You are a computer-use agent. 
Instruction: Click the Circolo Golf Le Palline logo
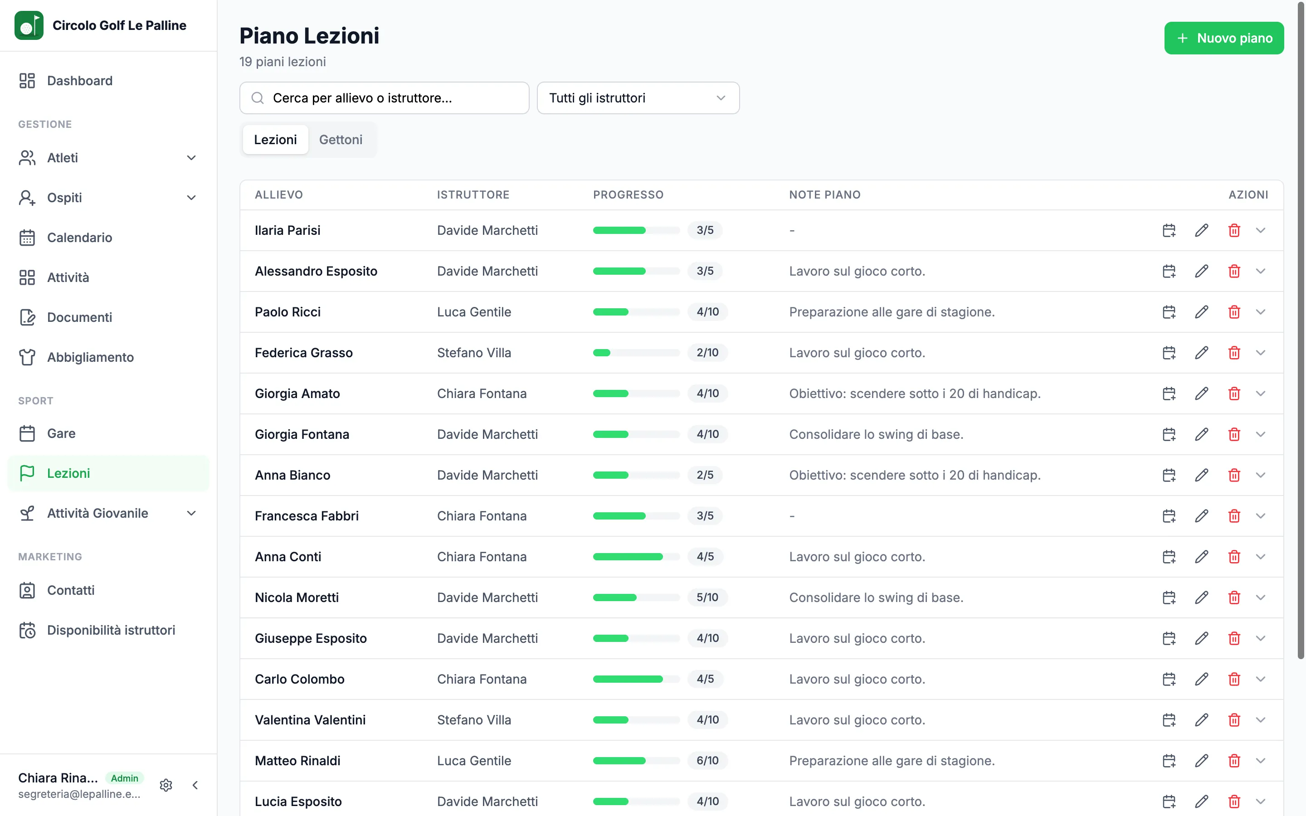pos(29,25)
